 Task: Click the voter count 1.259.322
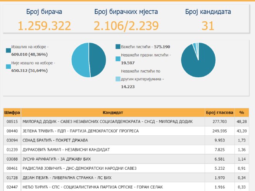(x=45, y=26)
